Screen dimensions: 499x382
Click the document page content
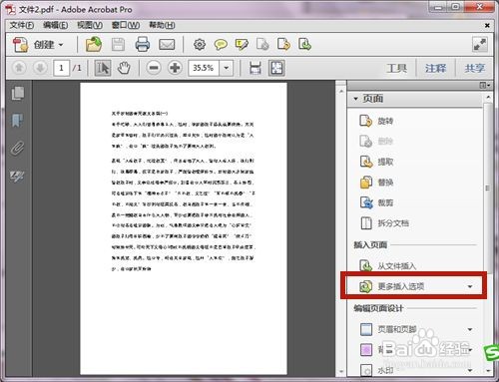point(184,228)
